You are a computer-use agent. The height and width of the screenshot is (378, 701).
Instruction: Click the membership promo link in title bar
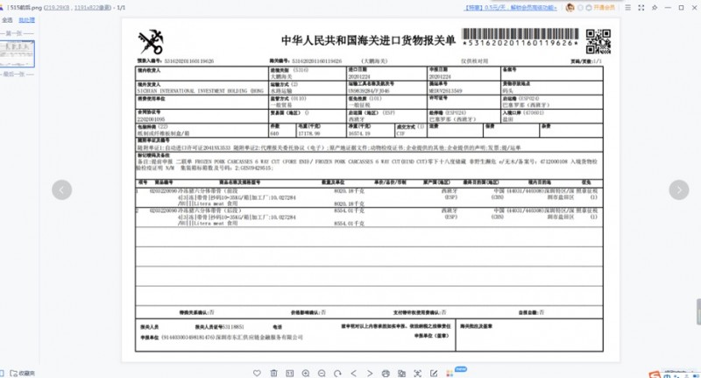(x=511, y=8)
